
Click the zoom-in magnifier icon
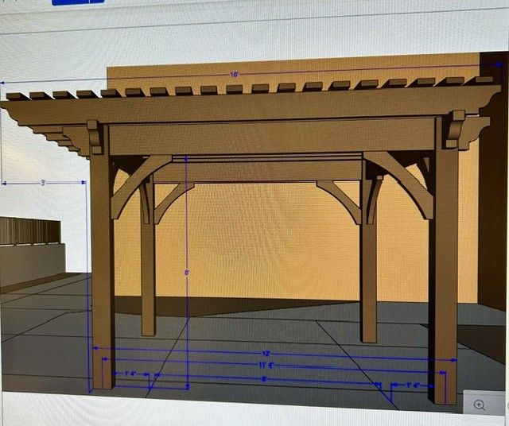pos(479,405)
